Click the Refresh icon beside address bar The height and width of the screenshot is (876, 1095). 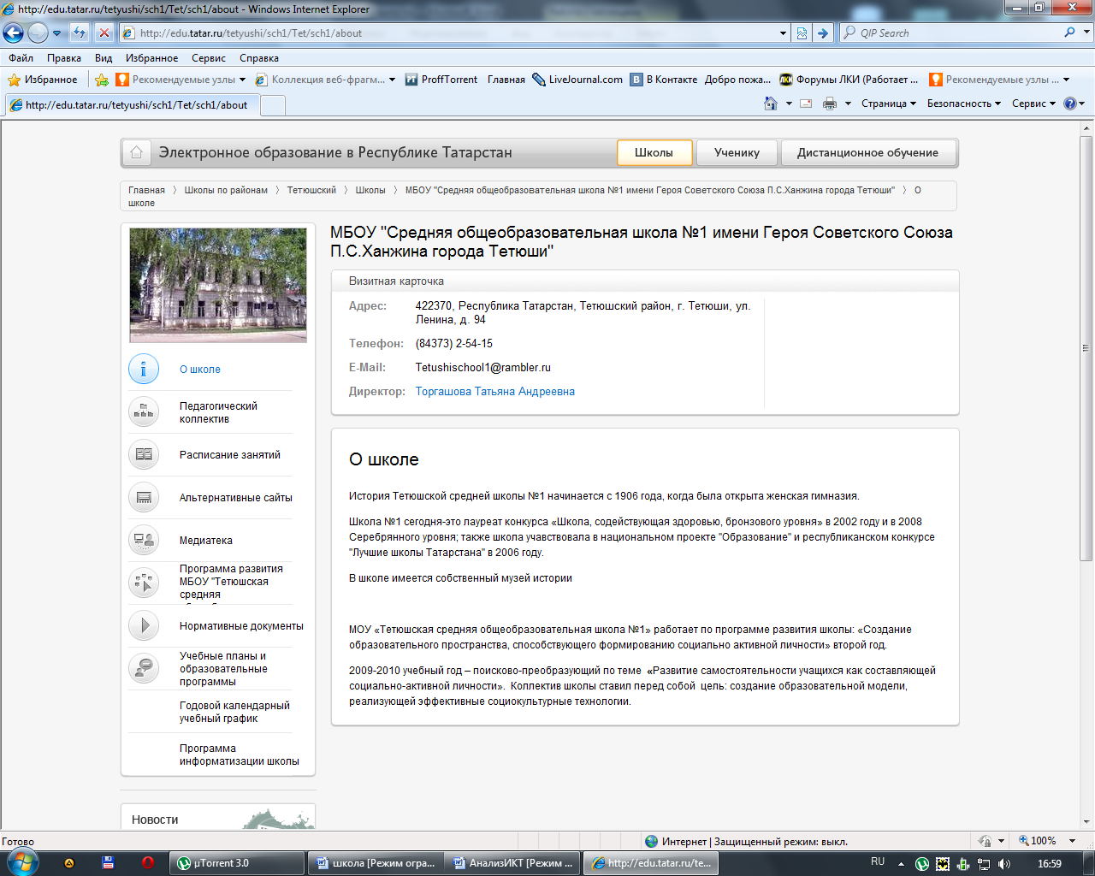[x=80, y=33]
